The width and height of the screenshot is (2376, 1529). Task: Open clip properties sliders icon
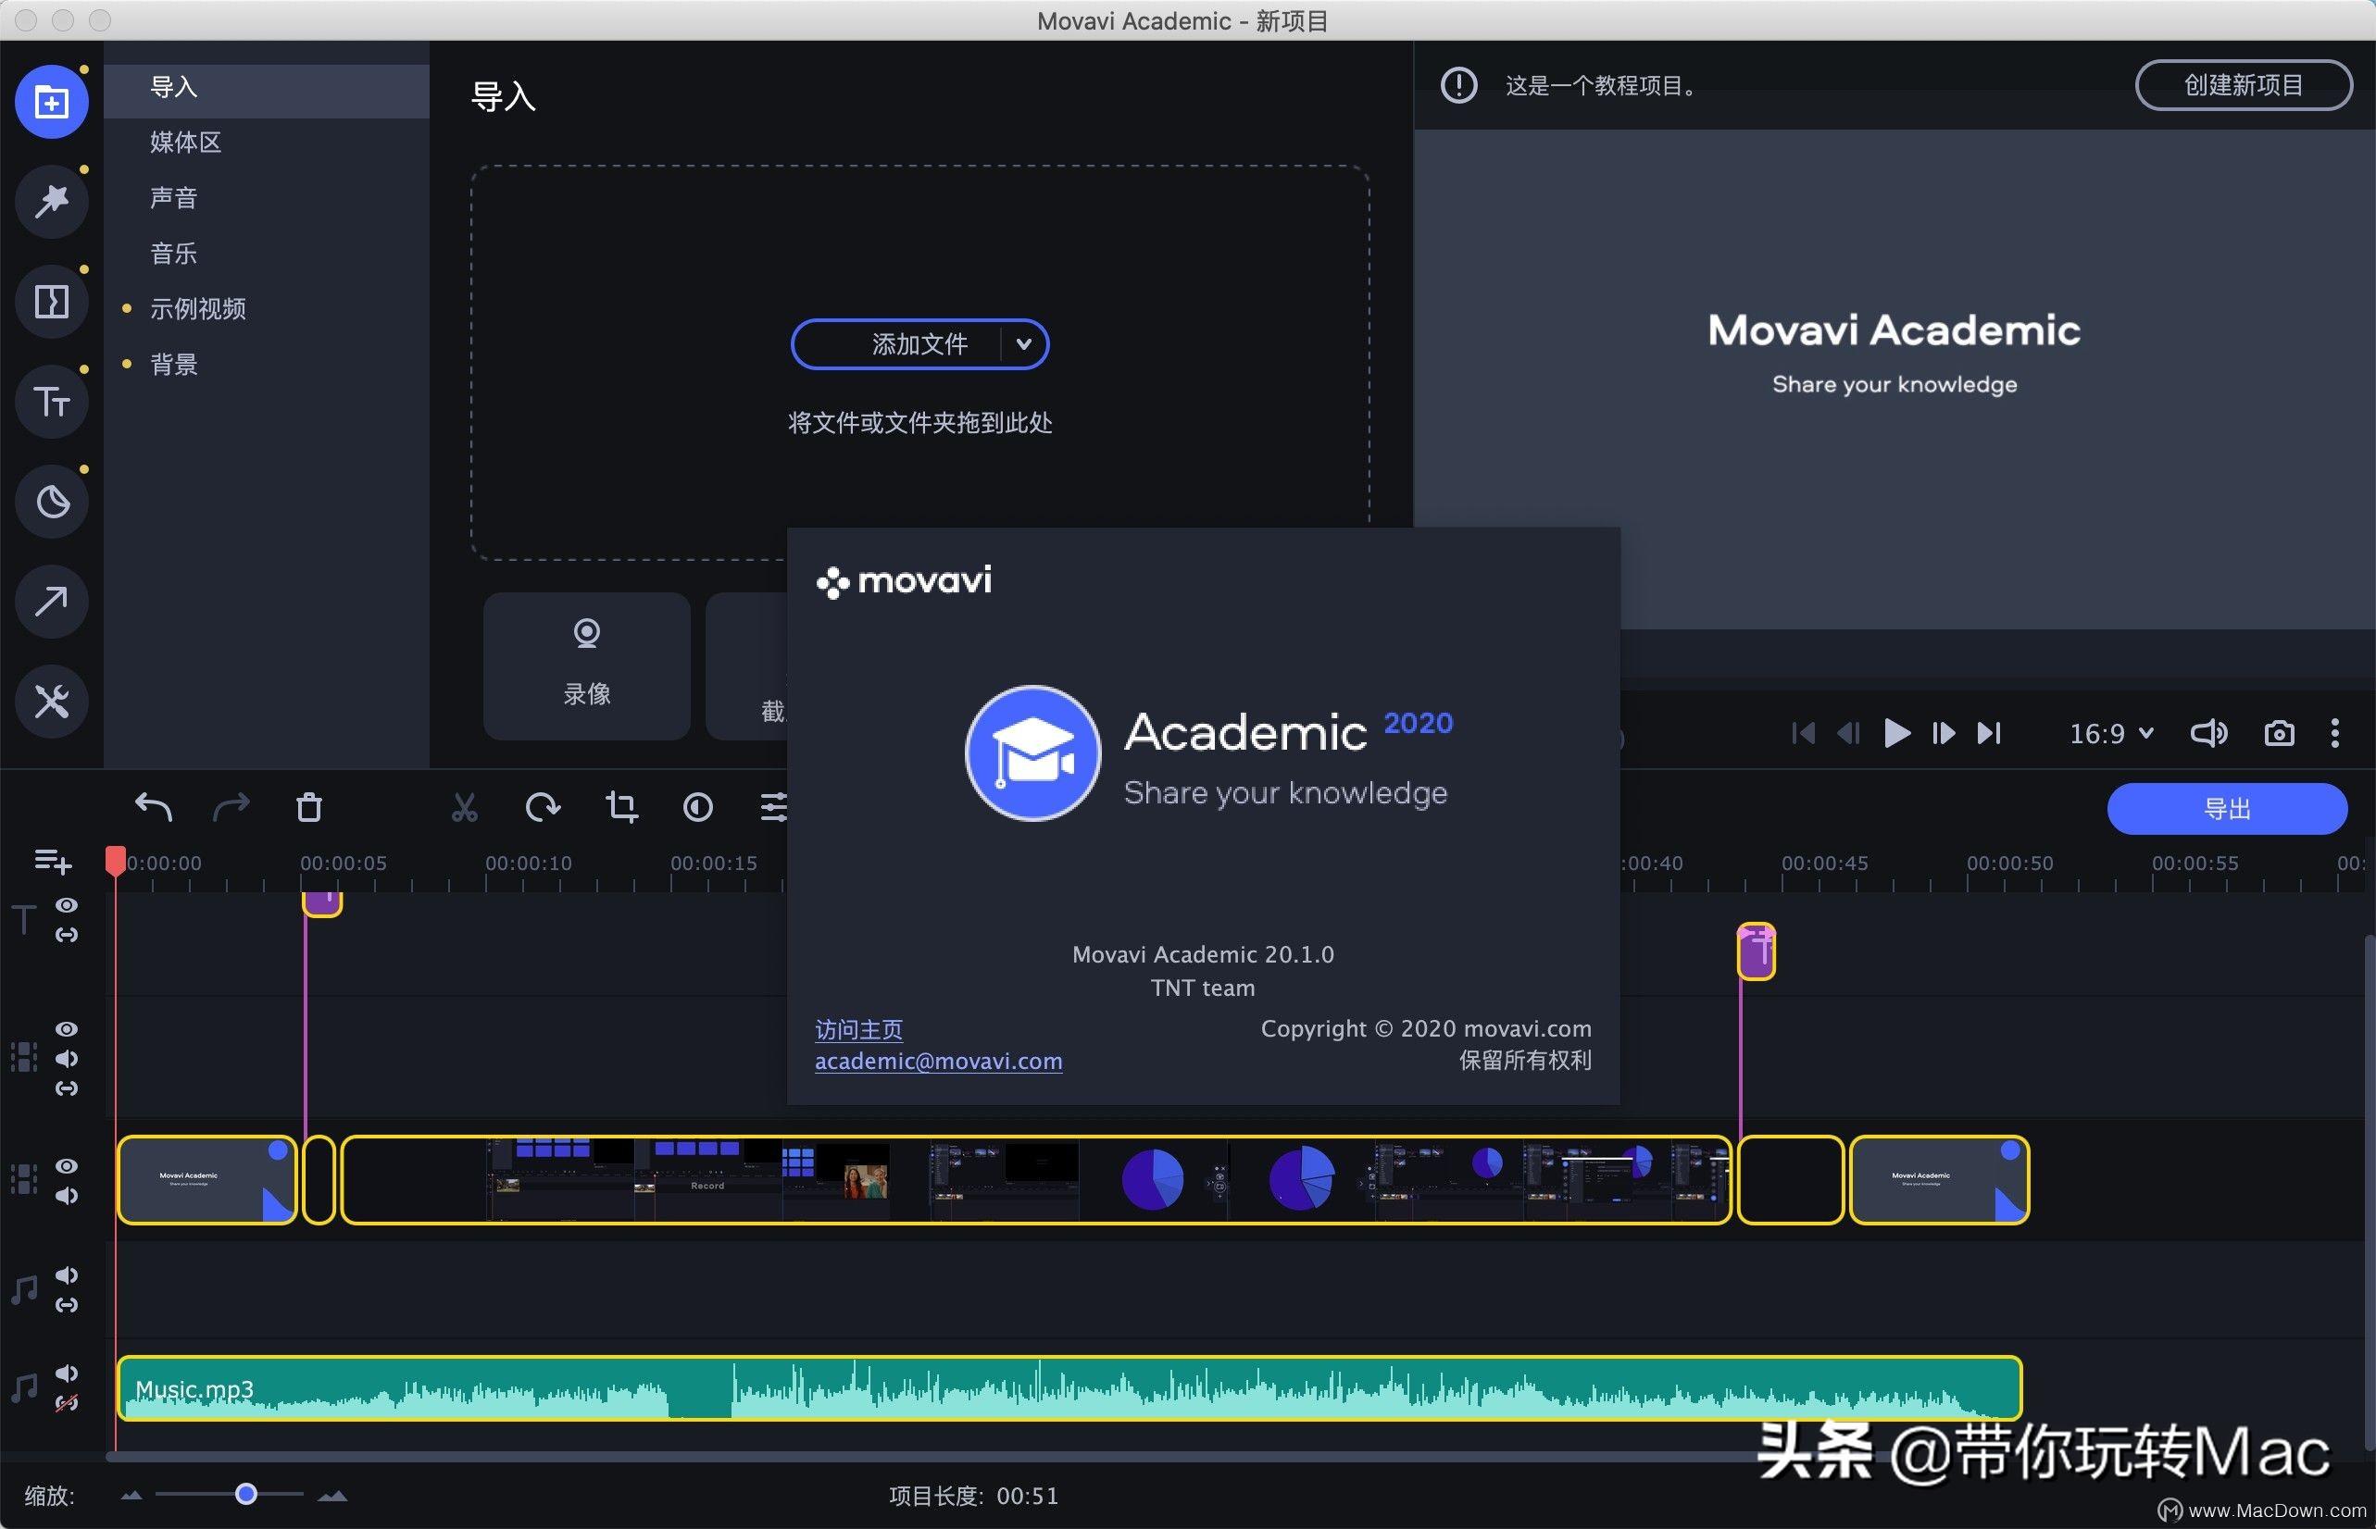(774, 807)
